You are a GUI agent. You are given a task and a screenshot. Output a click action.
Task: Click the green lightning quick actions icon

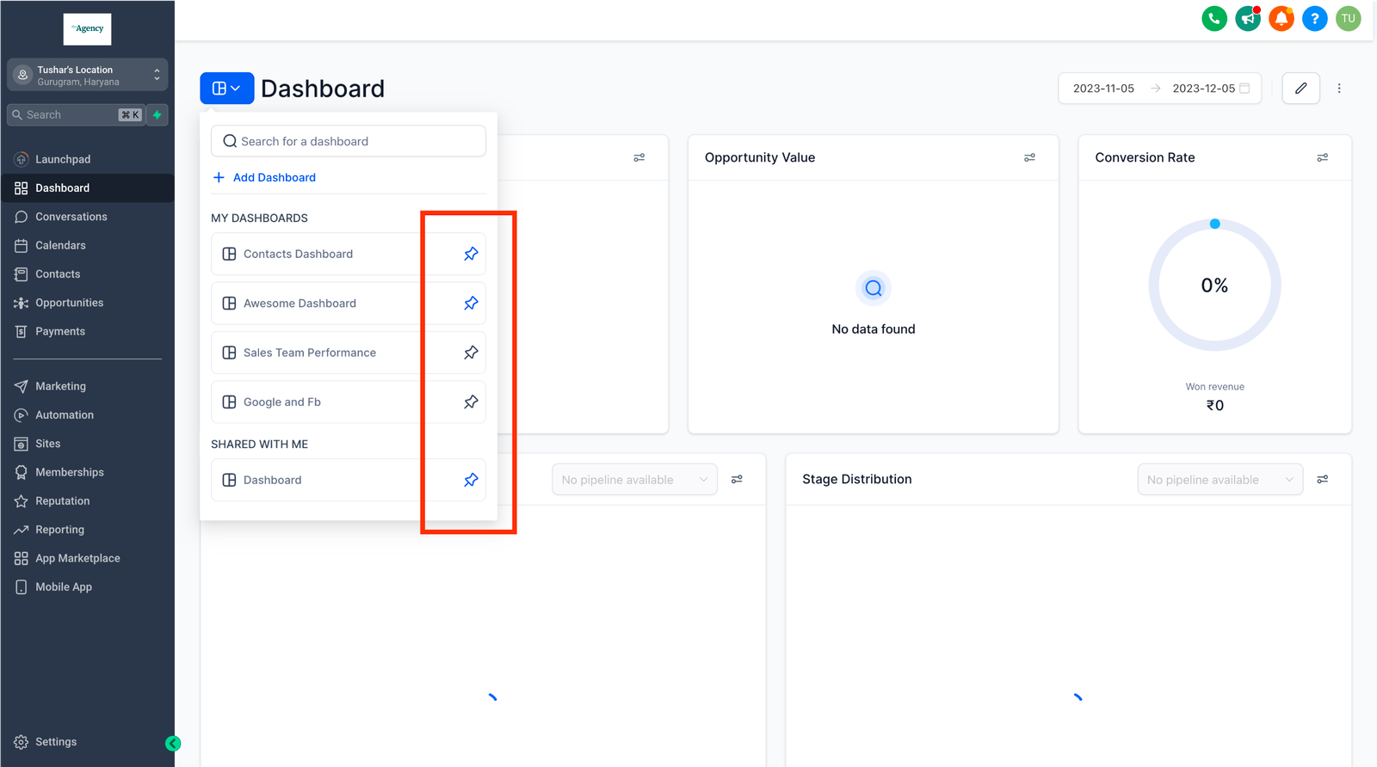[157, 115]
